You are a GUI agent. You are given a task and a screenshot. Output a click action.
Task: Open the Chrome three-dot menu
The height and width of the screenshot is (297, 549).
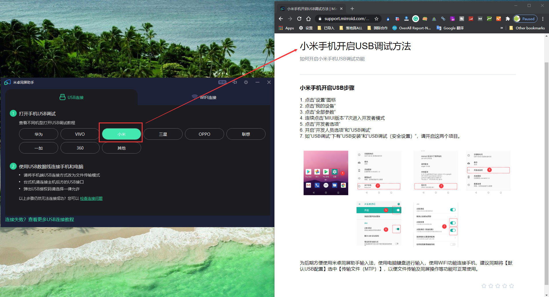tap(543, 19)
